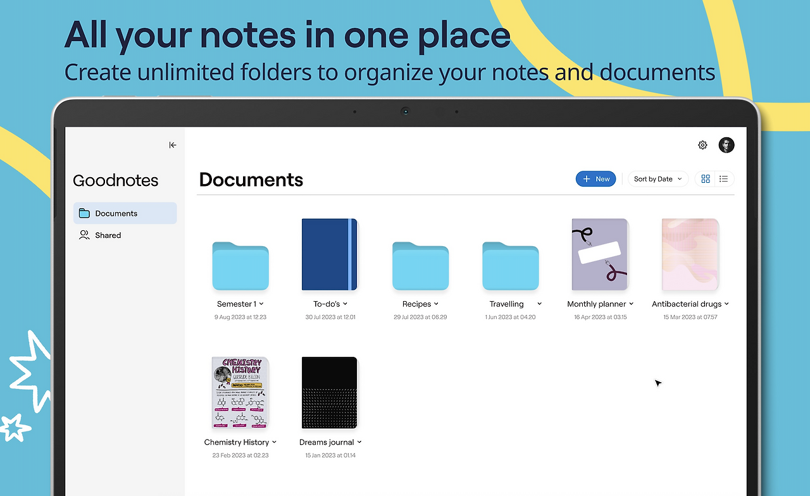Expand the Dreams journal options chevron
This screenshot has height=496, width=810.
(x=359, y=442)
